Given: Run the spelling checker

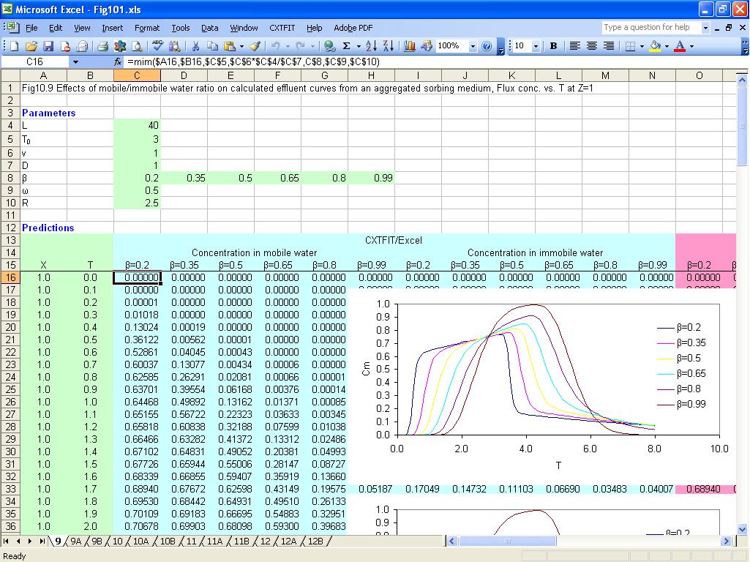Looking at the screenshot, I should click(157, 45).
